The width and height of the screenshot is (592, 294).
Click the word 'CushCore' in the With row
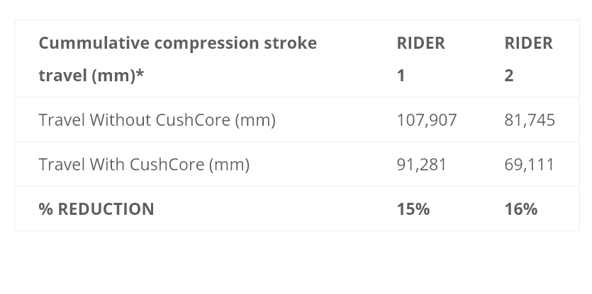pos(167,165)
